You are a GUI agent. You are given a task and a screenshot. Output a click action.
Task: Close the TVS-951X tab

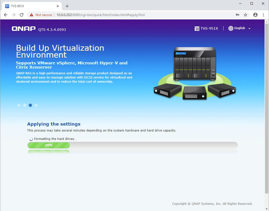point(57,6)
